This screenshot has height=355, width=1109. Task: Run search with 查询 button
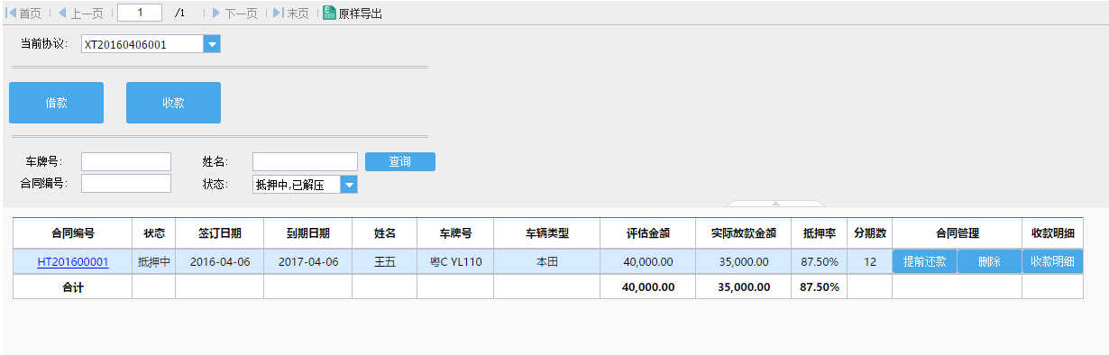400,161
